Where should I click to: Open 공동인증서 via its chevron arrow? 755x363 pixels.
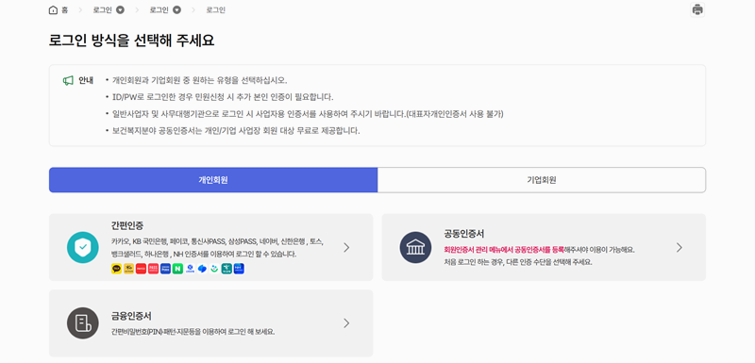[679, 248]
